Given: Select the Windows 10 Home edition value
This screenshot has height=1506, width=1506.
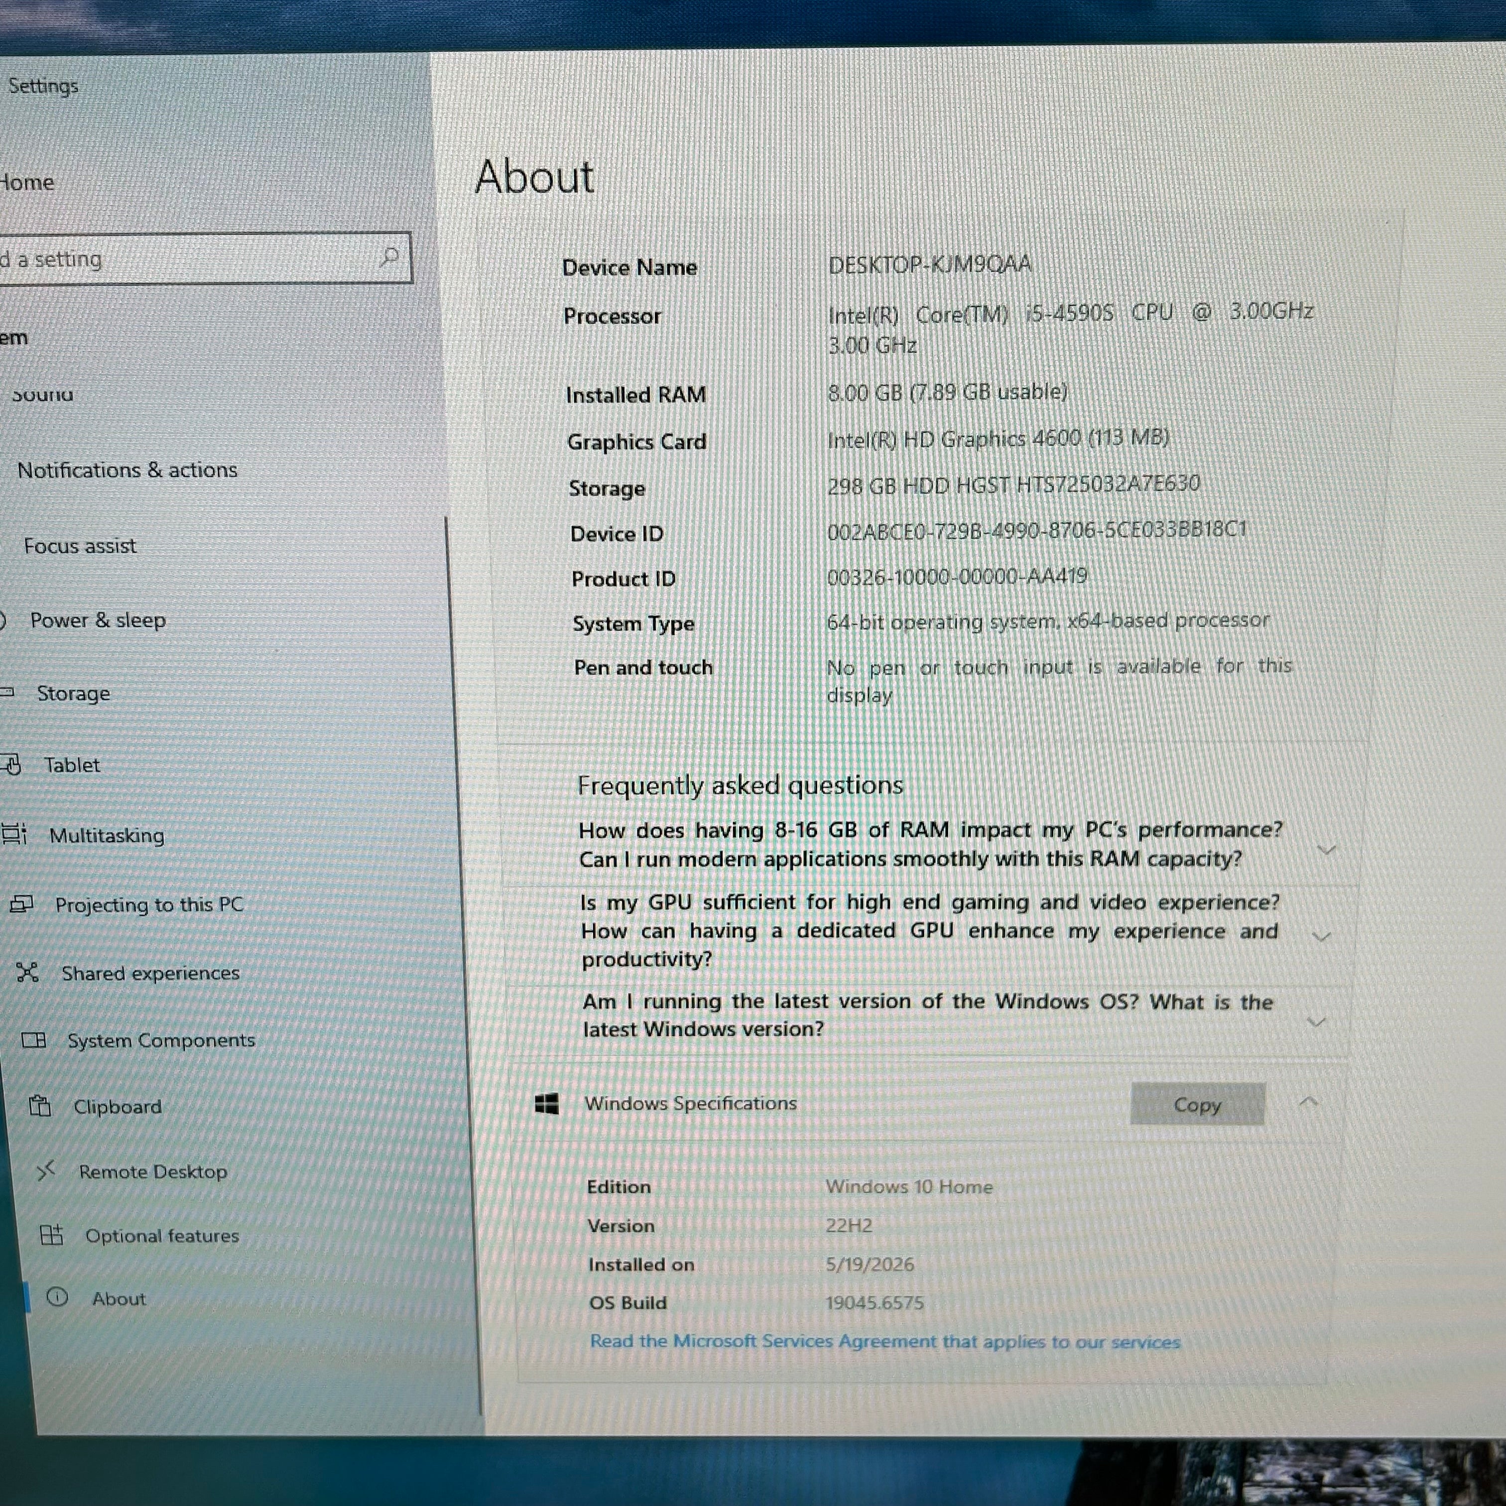Looking at the screenshot, I should coord(910,1186).
